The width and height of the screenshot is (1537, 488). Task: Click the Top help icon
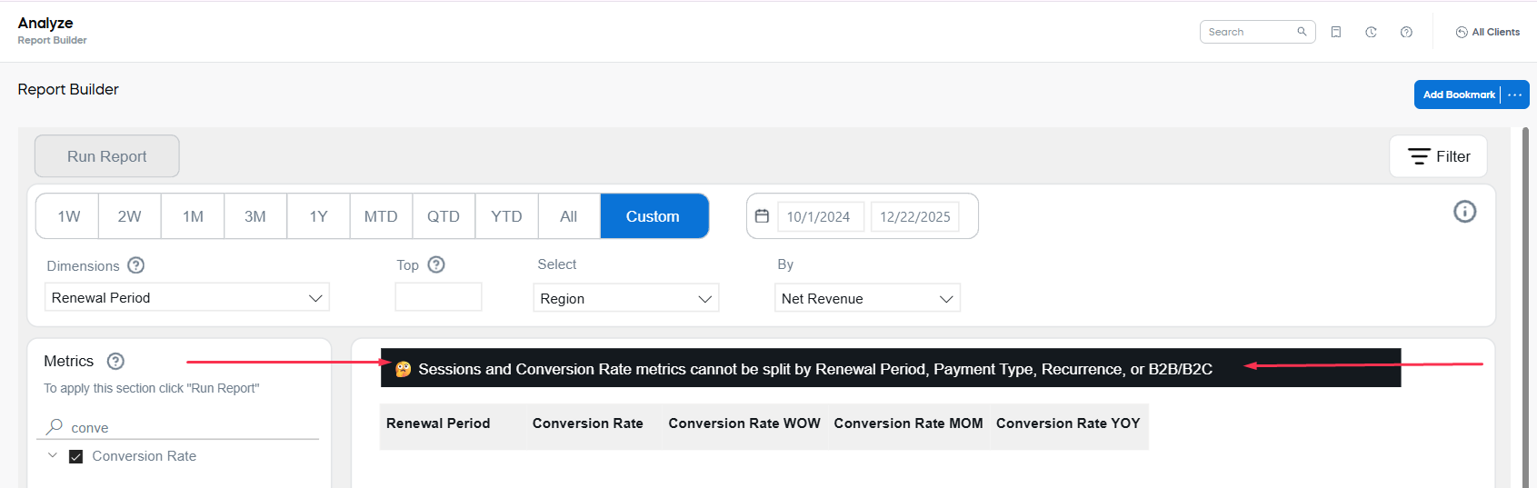(x=436, y=264)
